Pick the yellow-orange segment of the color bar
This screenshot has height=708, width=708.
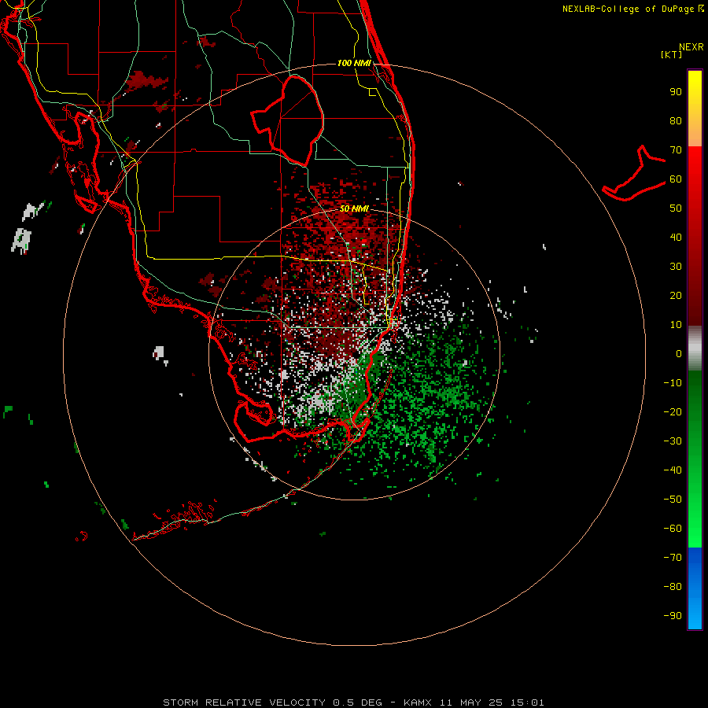tap(695, 109)
